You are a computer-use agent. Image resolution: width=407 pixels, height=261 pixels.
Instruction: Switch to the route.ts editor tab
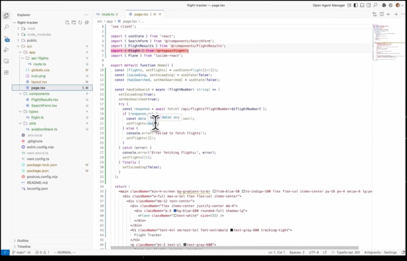pyautogui.click(x=107, y=14)
